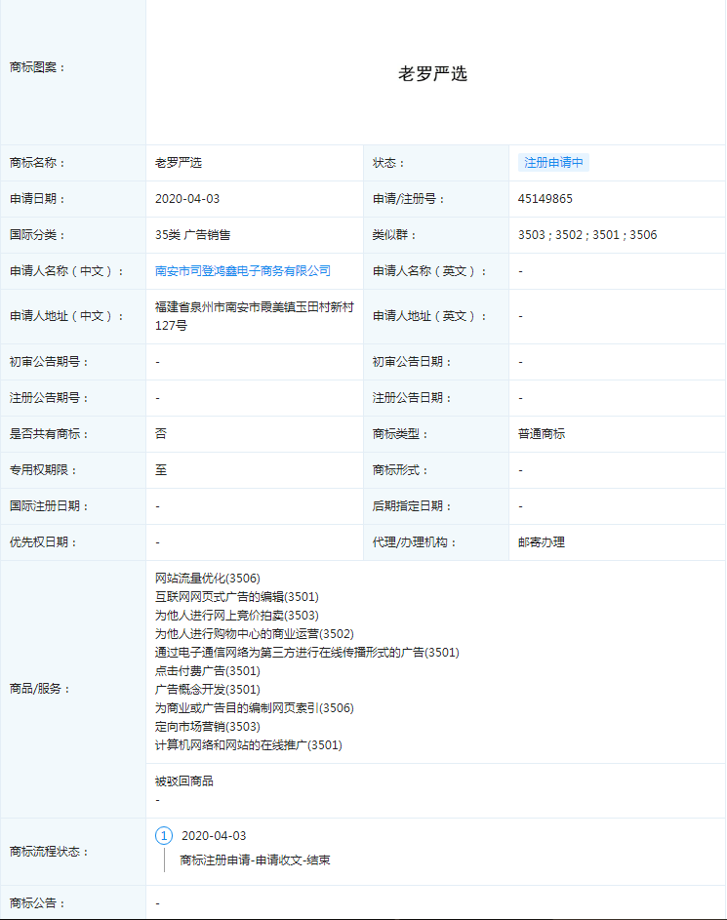Screen dimensions: 727x920
Task: Click service item 计算机网络和网站的在线推广(3501)
Action: pos(249,745)
